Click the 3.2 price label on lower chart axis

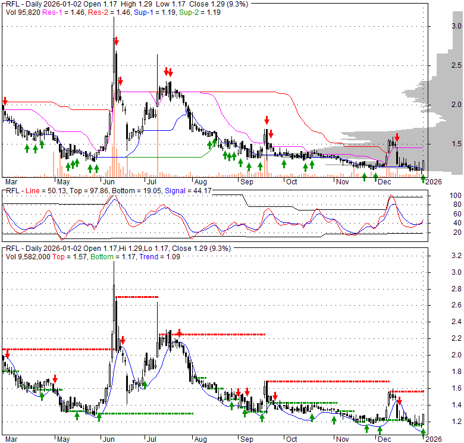456,256
